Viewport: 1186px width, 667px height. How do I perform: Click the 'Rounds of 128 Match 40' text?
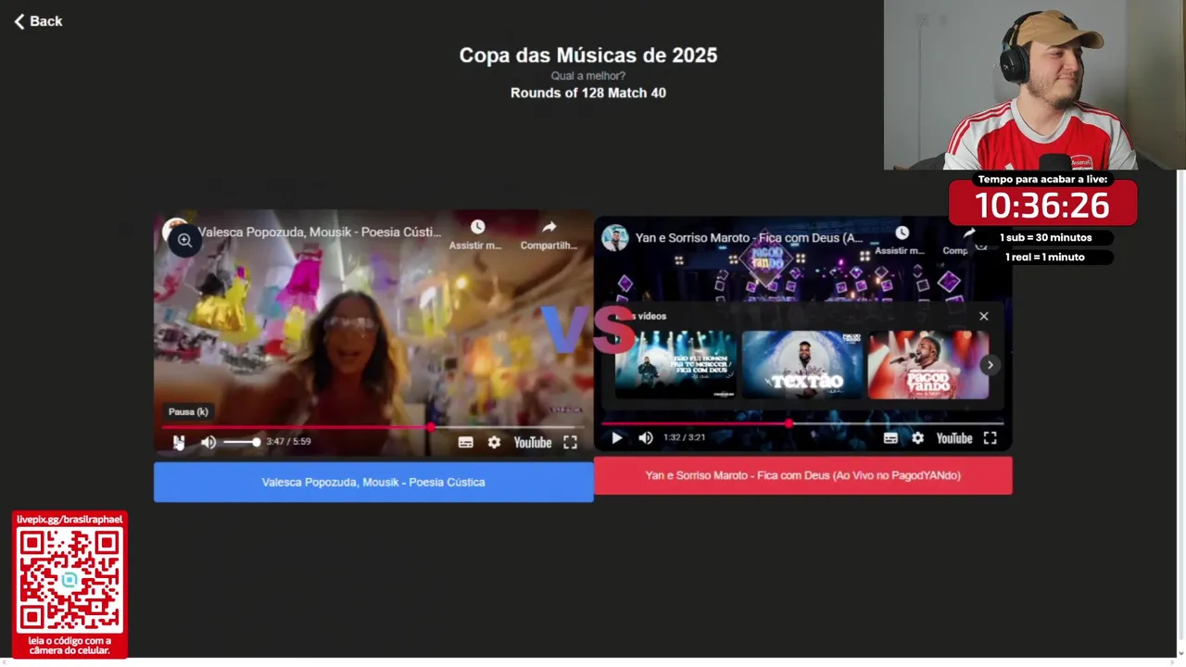(x=588, y=93)
